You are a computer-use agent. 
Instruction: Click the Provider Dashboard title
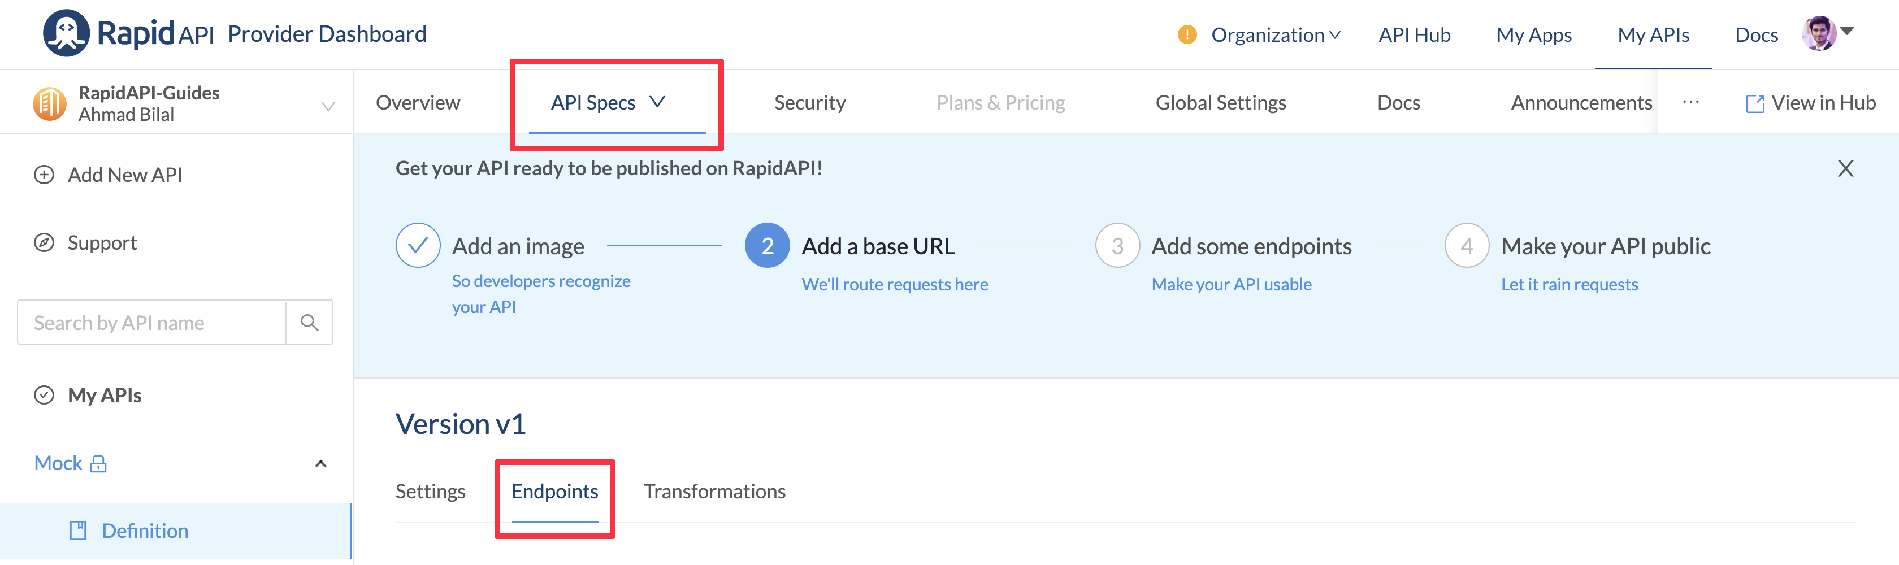click(327, 34)
